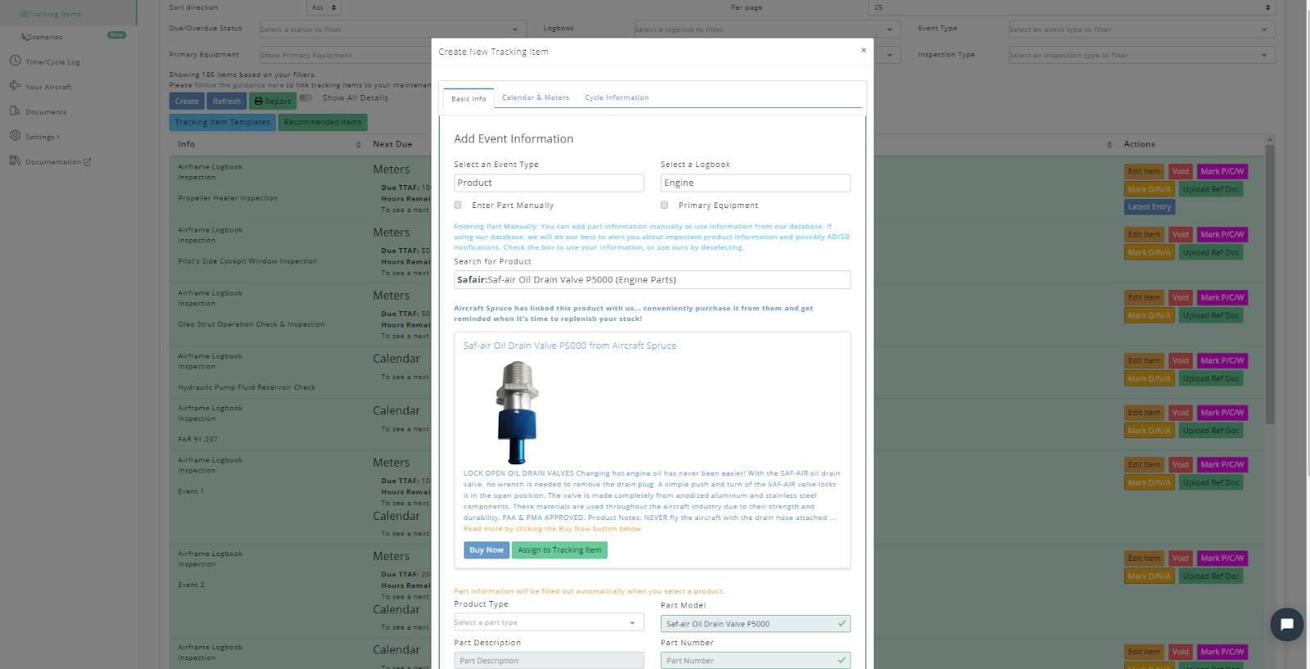The height and width of the screenshot is (669, 1310).
Task: Open the Due/Overdue Status filter dropdown
Action: (x=393, y=29)
